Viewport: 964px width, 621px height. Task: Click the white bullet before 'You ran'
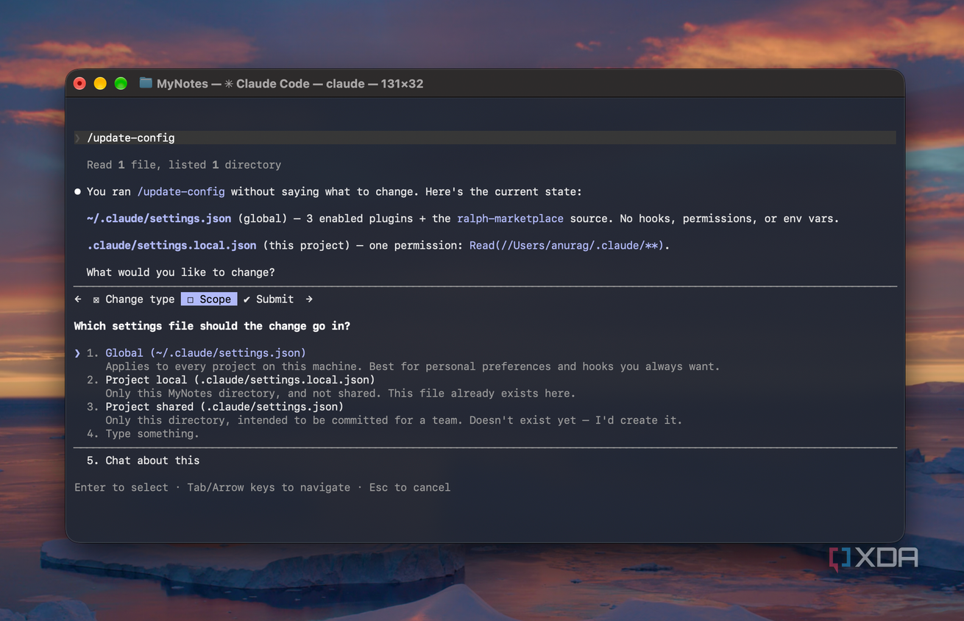pyautogui.click(x=78, y=192)
